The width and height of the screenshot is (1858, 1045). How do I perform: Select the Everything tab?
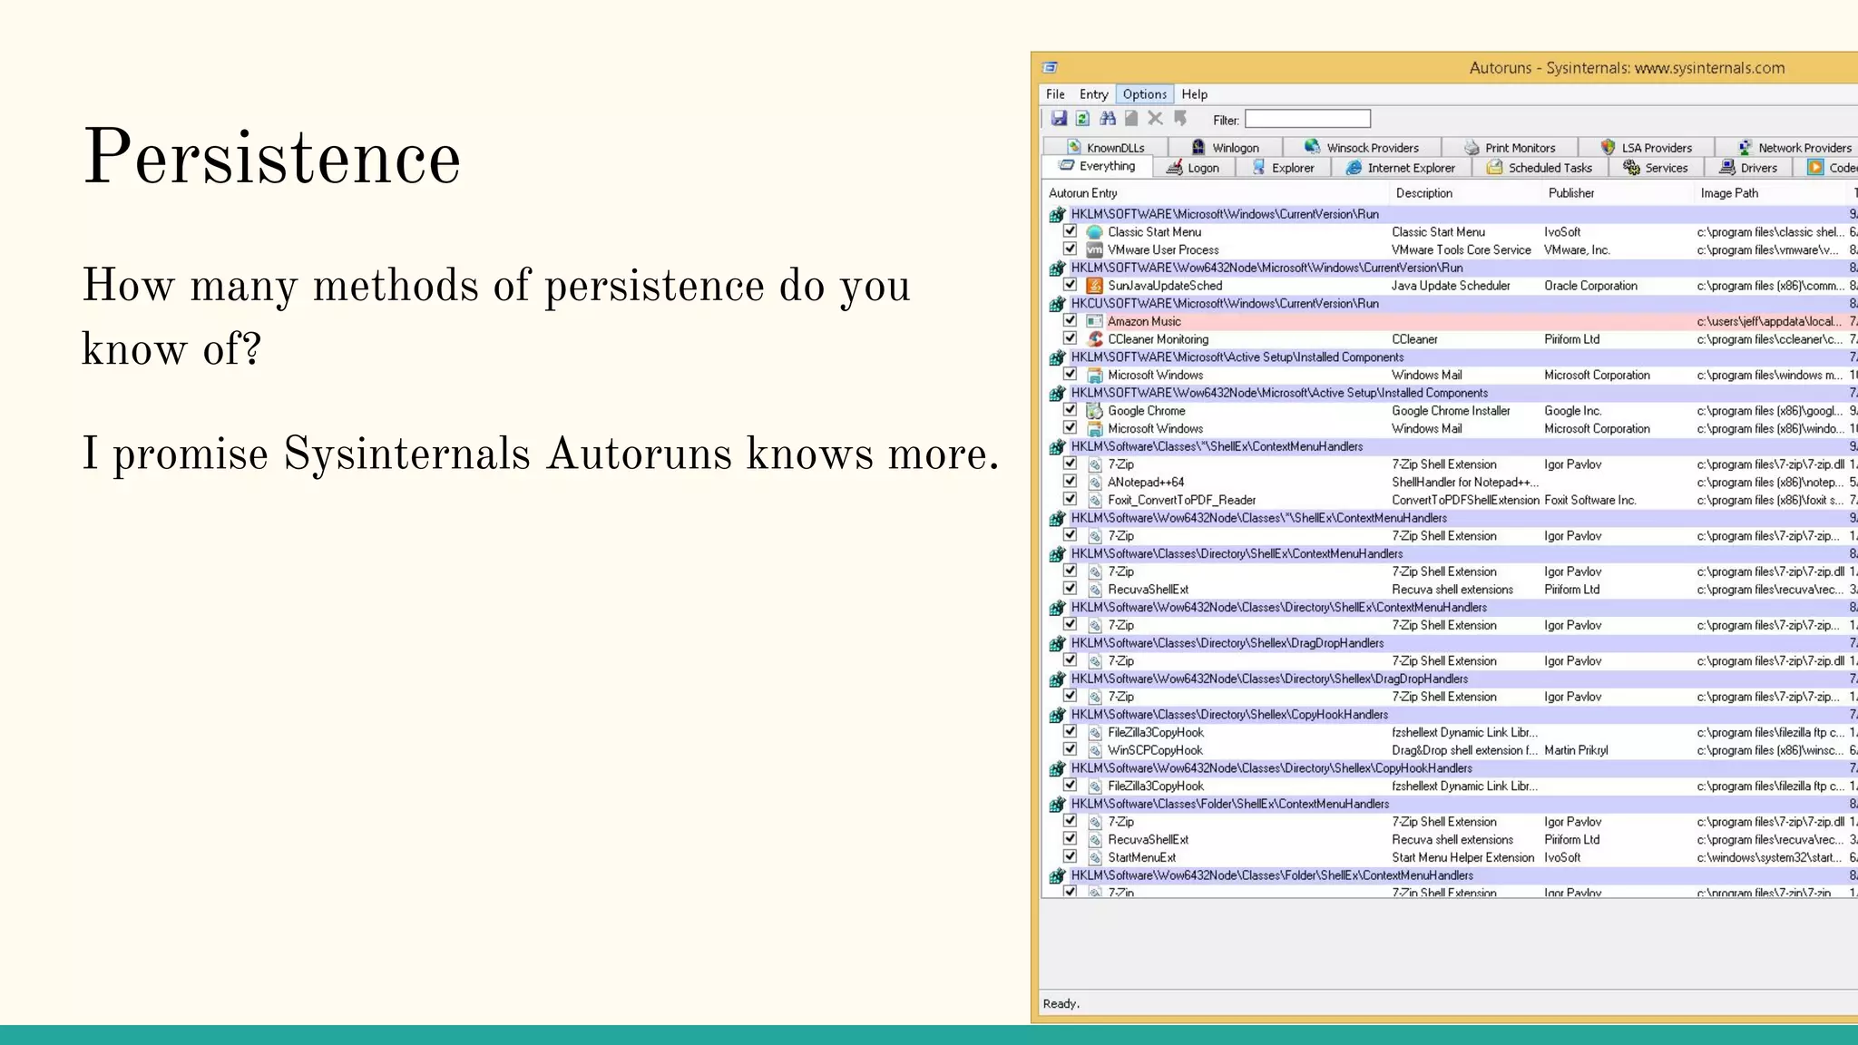click(1098, 167)
